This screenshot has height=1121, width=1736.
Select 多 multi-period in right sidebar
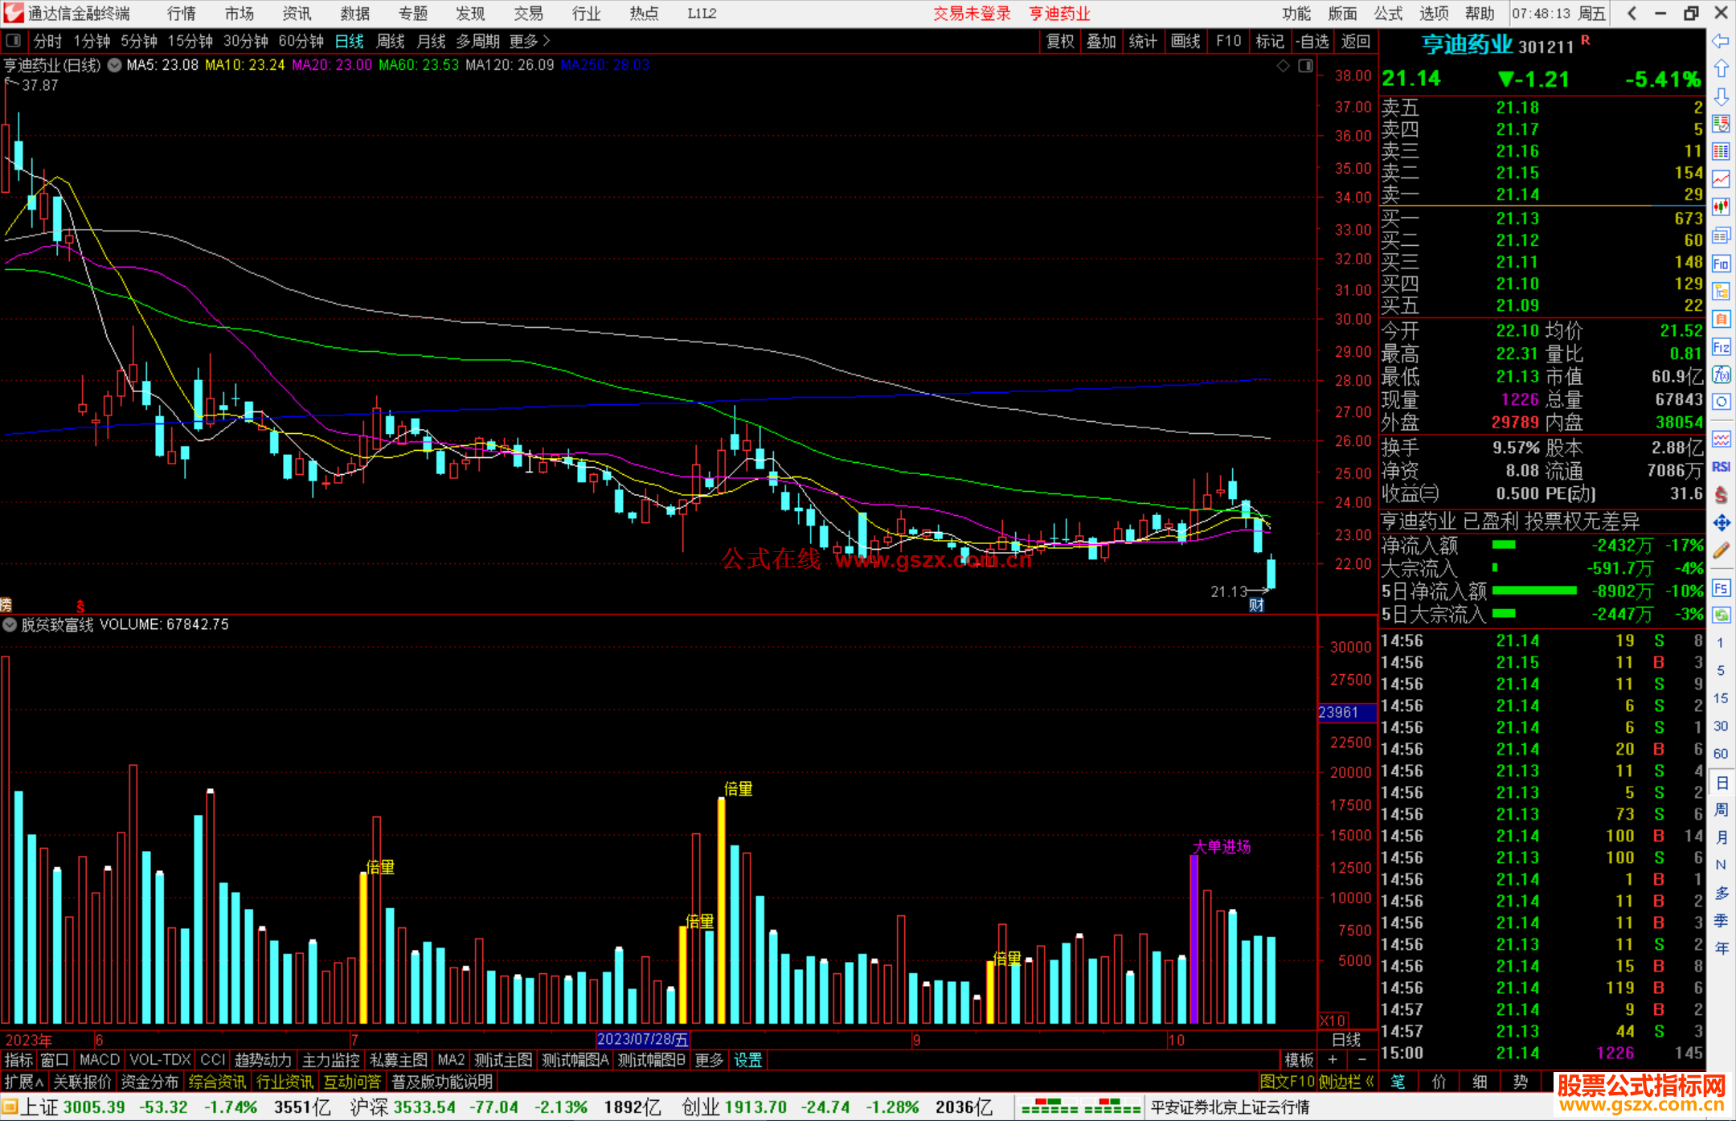1721,892
